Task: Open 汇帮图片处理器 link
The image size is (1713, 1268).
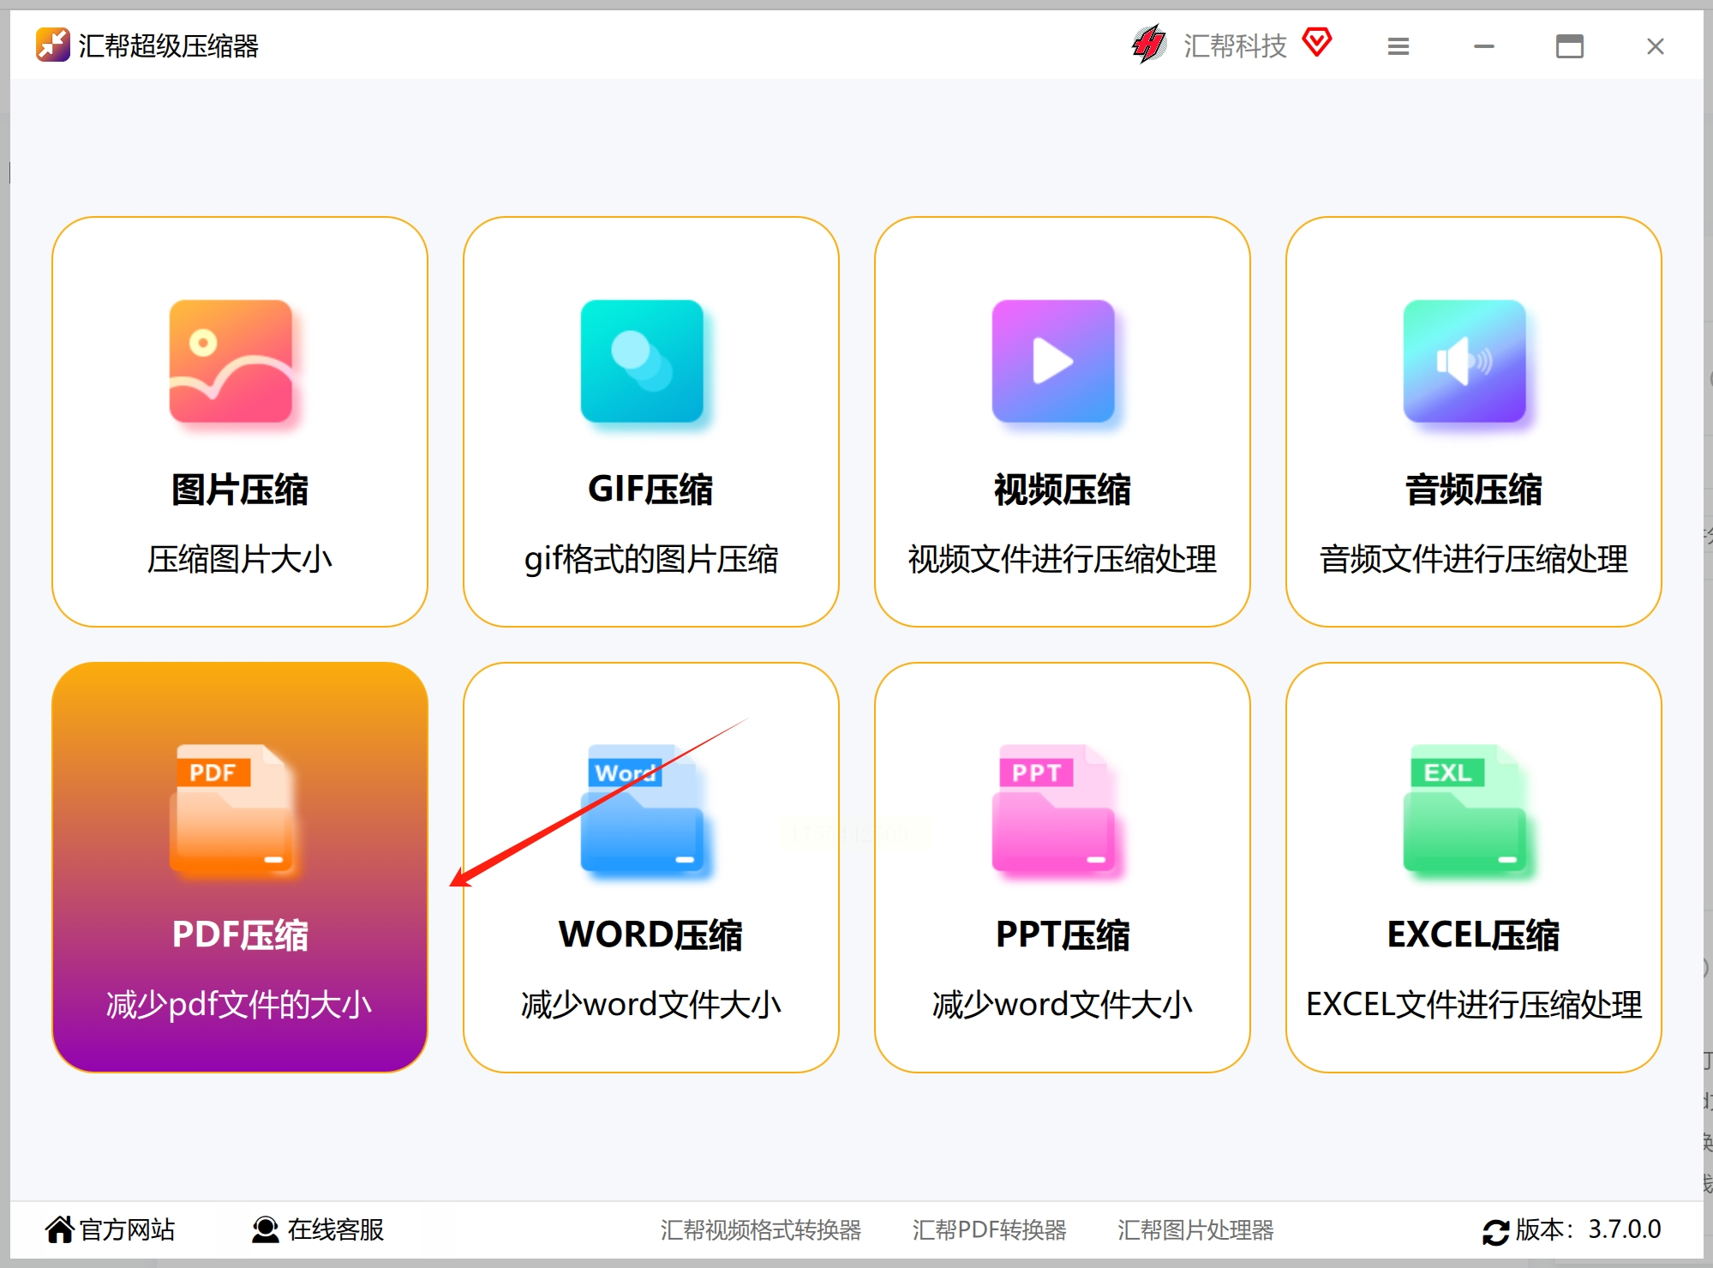Action: [x=1195, y=1229]
